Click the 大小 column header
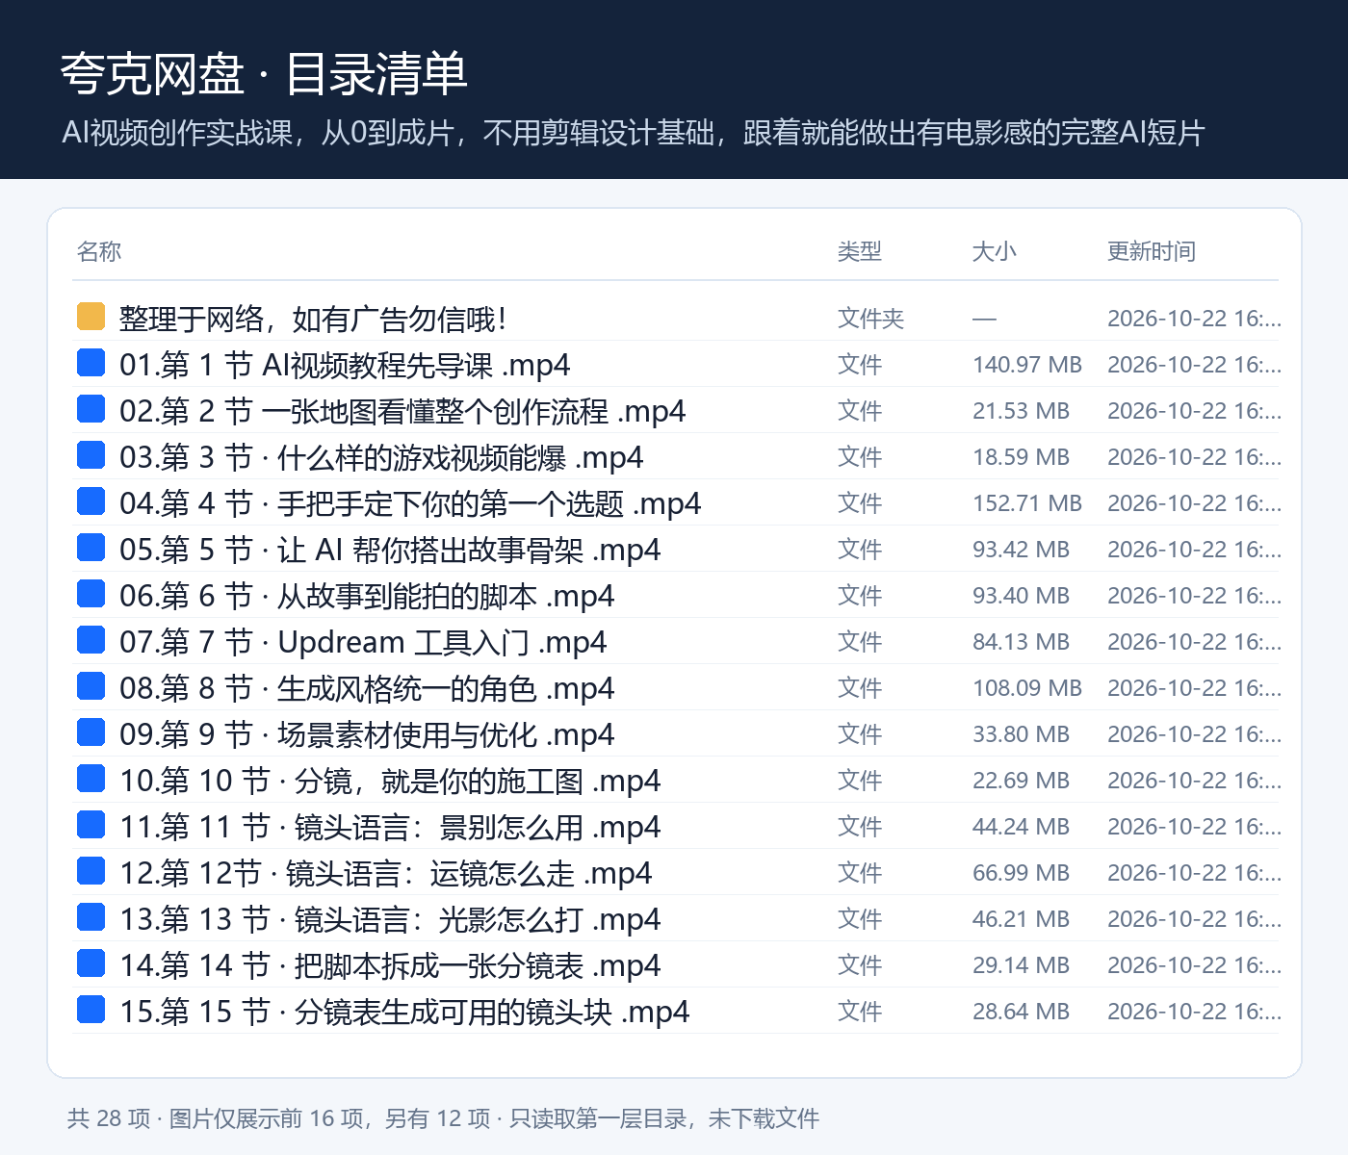Screen dimensions: 1348x1155 click(x=995, y=251)
